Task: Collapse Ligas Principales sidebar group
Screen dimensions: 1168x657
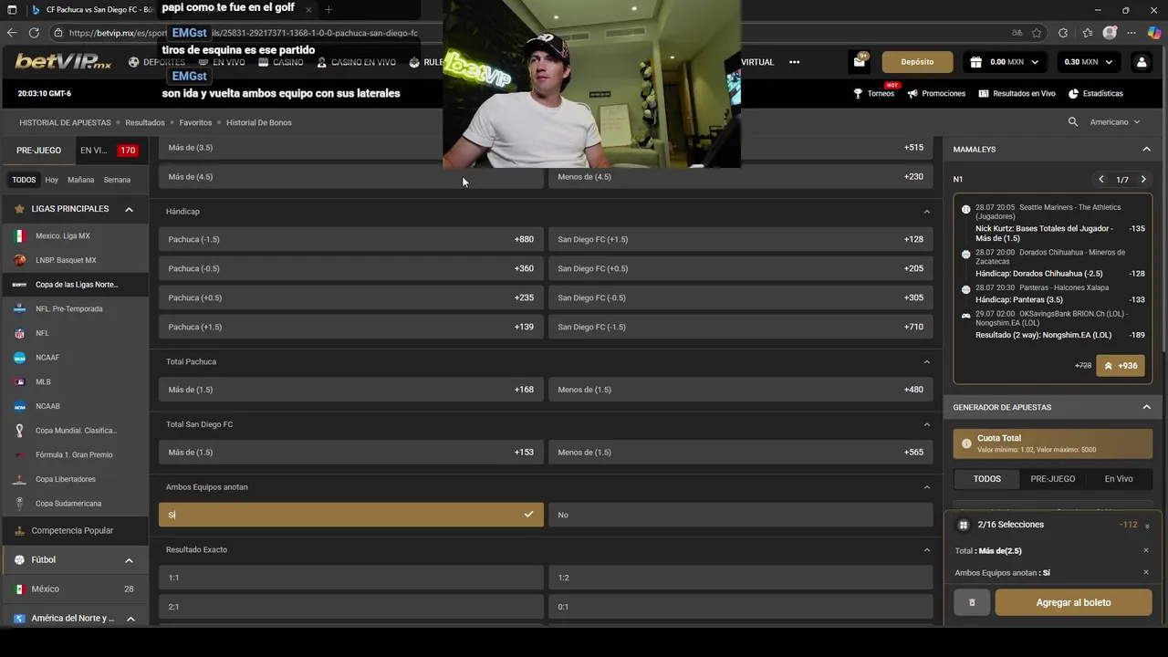Action: [129, 209]
